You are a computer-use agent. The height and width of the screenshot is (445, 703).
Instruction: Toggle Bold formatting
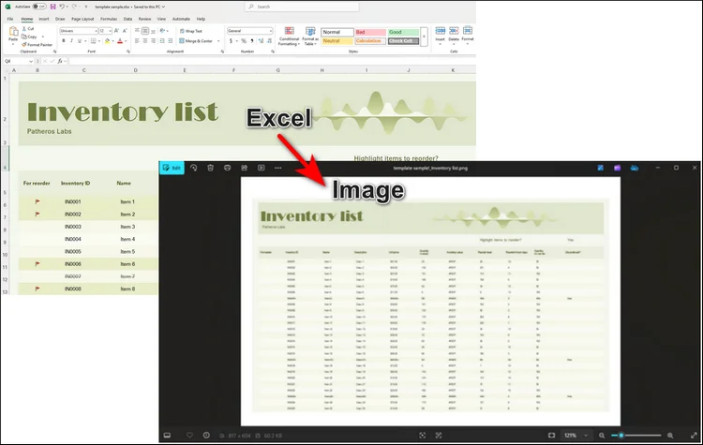coord(64,41)
